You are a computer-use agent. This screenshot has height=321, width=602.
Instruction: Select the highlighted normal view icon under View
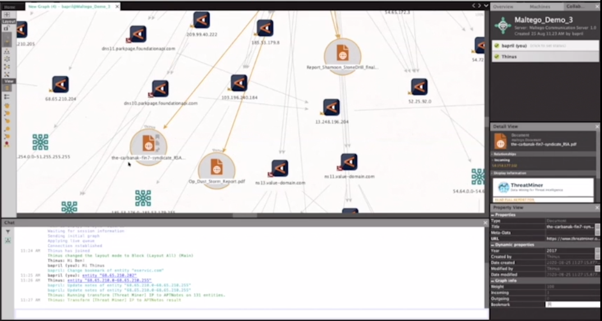click(x=7, y=88)
